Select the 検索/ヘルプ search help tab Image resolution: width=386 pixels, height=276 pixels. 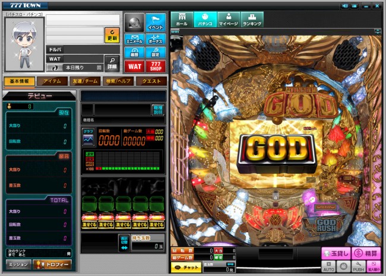coord(118,81)
